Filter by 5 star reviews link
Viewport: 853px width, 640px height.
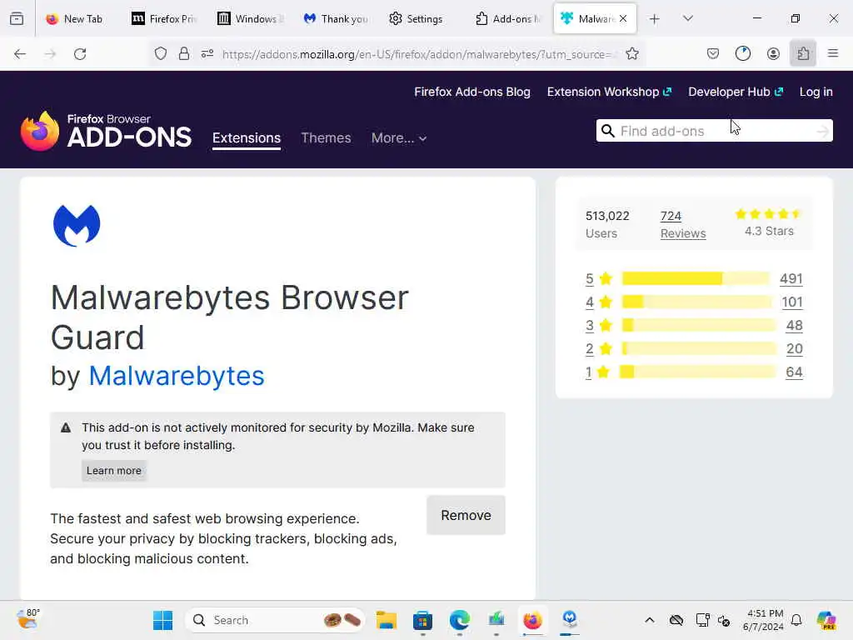590,279
